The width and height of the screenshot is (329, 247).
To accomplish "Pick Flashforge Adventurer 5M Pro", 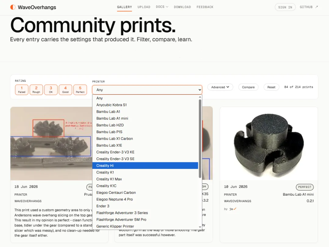I will [145, 220].
